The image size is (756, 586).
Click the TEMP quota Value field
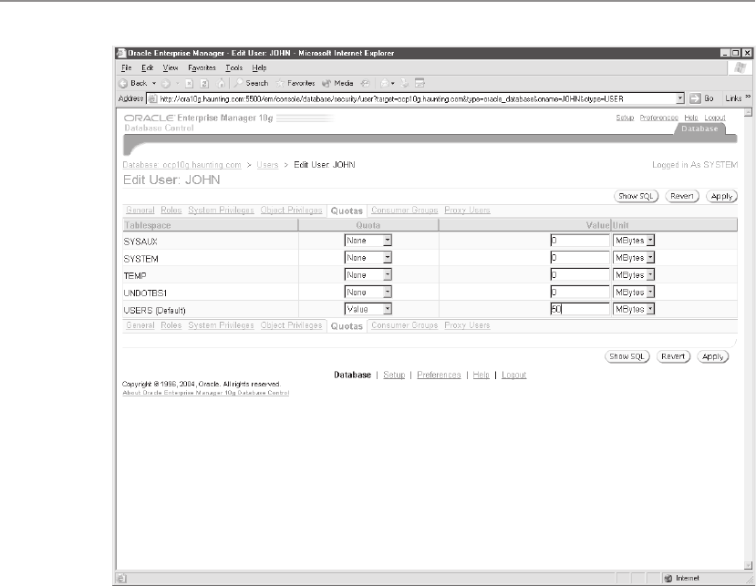click(580, 275)
